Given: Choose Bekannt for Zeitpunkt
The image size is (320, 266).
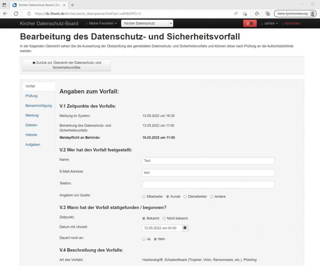Looking at the screenshot, I should [144, 218].
